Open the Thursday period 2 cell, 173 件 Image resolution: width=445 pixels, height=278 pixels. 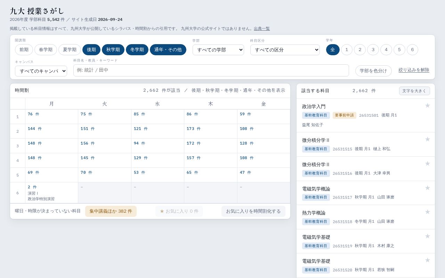(211, 131)
